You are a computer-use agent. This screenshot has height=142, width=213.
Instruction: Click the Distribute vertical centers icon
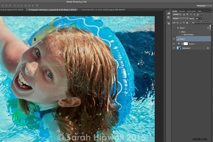(18, 6)
